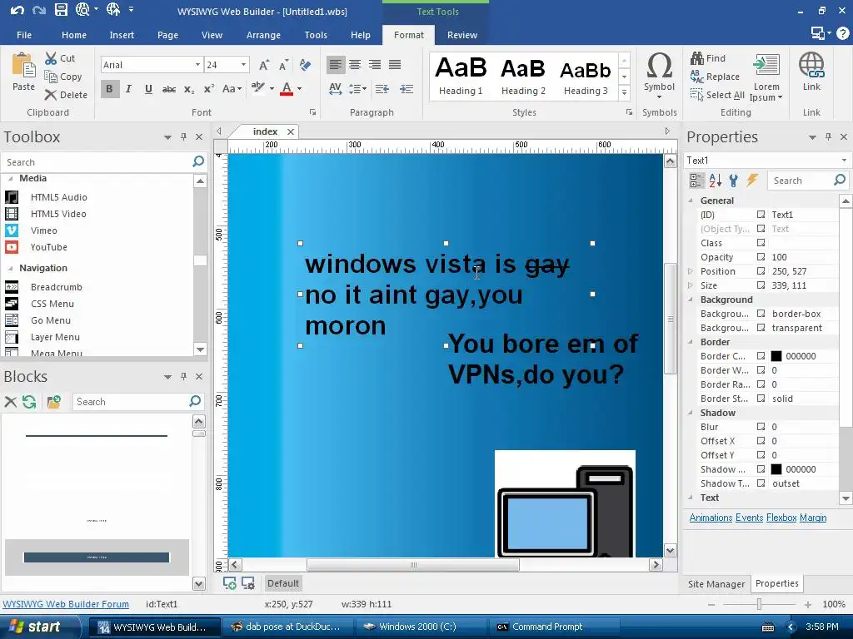
Task: Justify the text
Action: click(395, 65)
